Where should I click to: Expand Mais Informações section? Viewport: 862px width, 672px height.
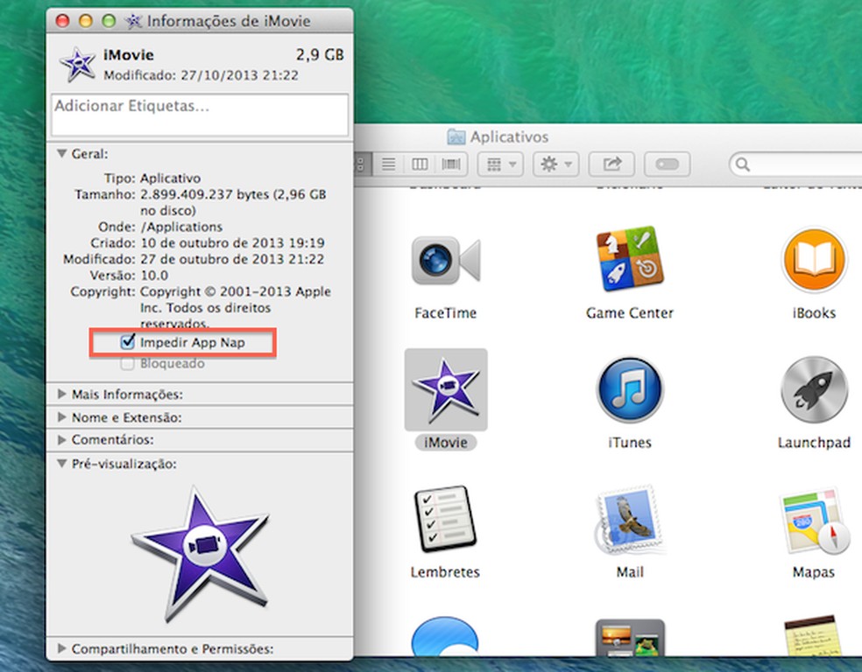pyautogui.click(x=62, y=395)
